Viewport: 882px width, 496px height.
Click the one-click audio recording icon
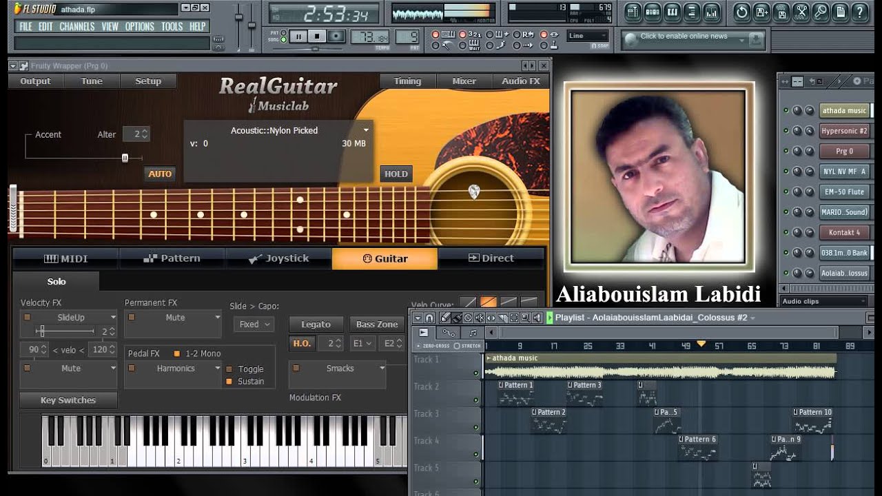pyautogui.click(x=820, y=12)
